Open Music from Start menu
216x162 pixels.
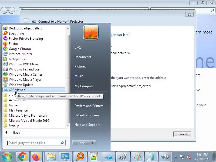[x=79, y=76]
